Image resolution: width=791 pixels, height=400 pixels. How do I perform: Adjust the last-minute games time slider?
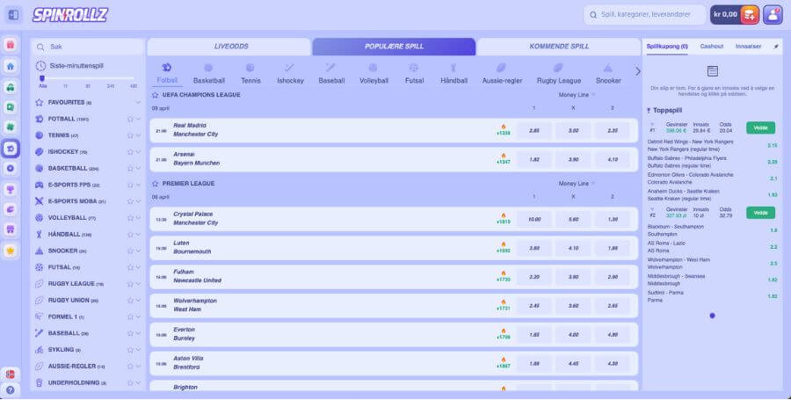click(42, 78)
